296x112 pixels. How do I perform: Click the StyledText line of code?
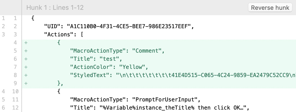pyautogui.click(x=183, y=75)
